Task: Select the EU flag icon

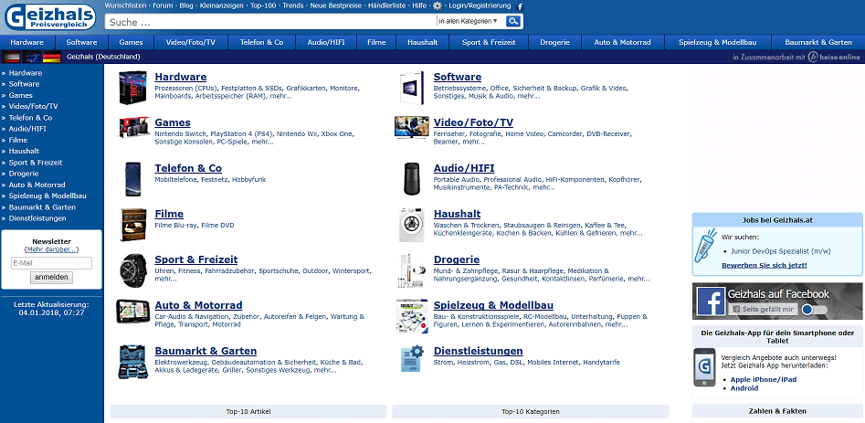Action: (x=31, y=57)
